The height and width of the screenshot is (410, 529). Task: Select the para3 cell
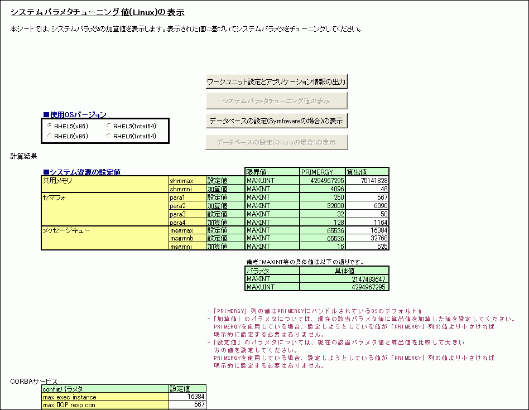(187, 214)
